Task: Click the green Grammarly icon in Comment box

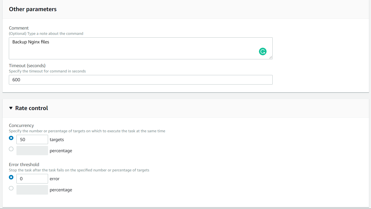Action: [x=263, y=51]
